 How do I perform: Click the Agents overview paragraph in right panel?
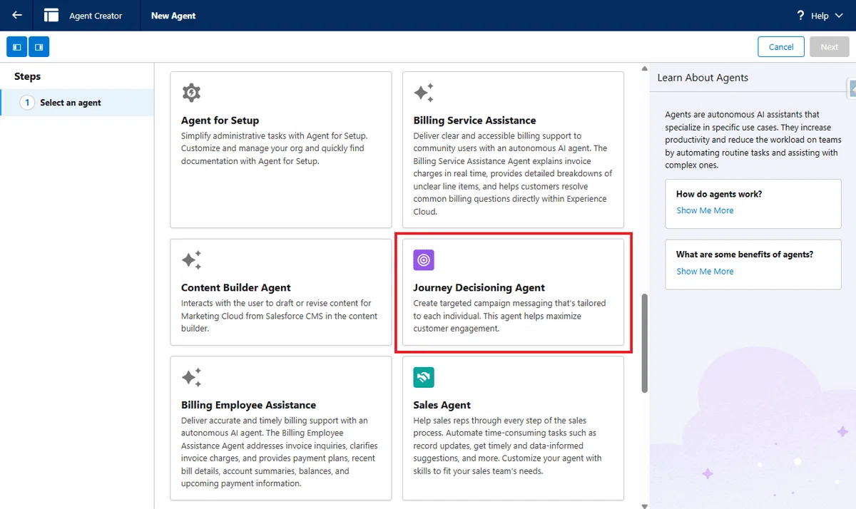(753, 140)
